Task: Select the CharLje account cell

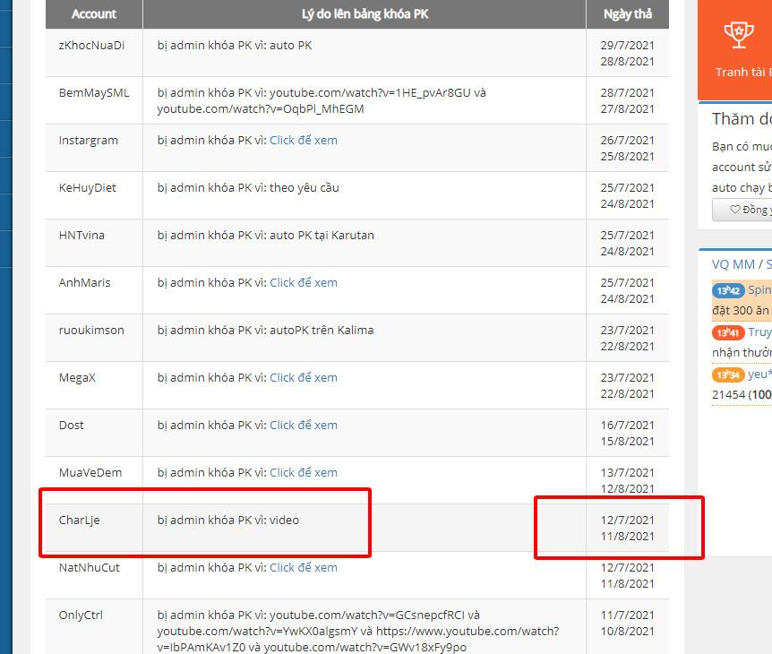Action: tap(80, 521)
